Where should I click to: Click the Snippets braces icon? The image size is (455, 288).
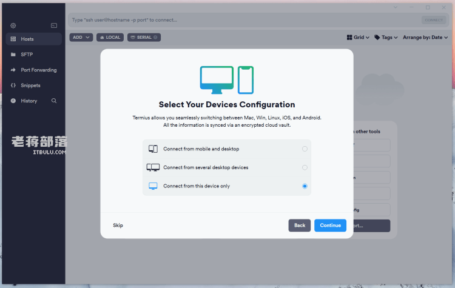coord(13,85)
